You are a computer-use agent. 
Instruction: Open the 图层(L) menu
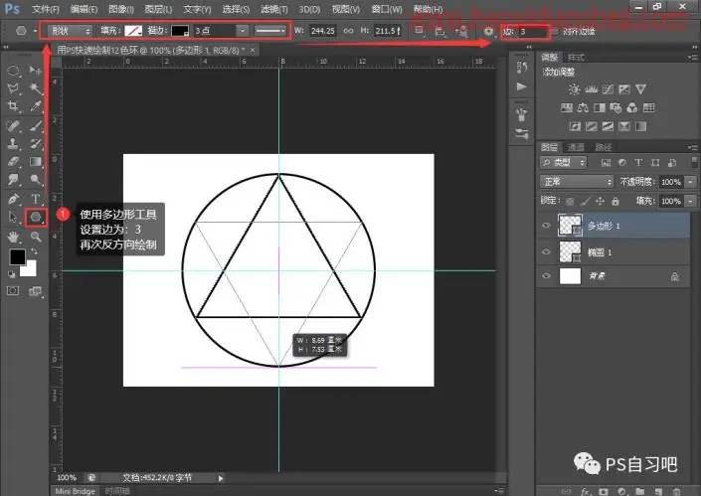(158, 9)
